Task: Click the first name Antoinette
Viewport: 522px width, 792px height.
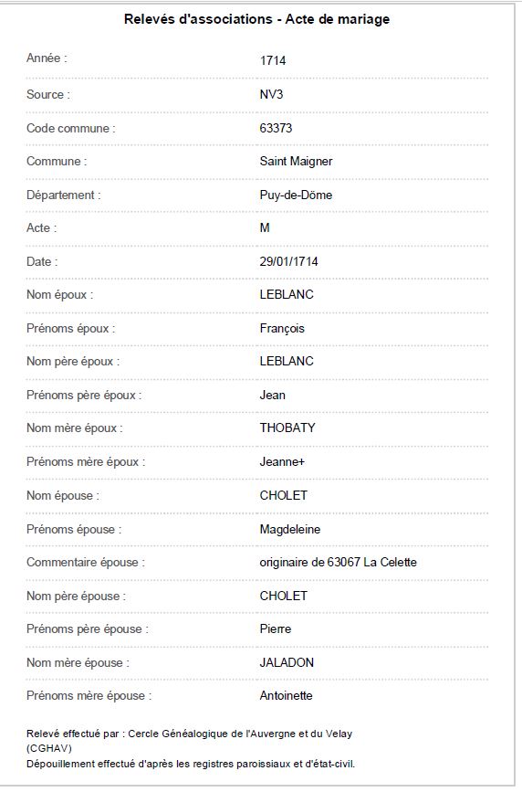Action: click(x=286, y=695)
